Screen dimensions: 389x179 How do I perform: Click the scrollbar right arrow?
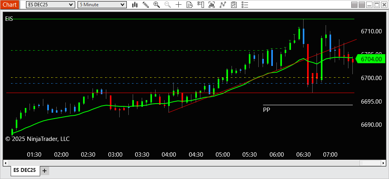click(383, 163)
